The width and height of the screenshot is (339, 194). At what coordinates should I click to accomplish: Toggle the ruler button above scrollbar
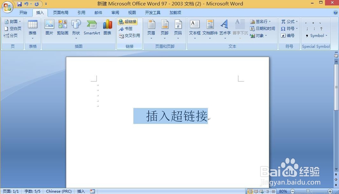[336, 56]
